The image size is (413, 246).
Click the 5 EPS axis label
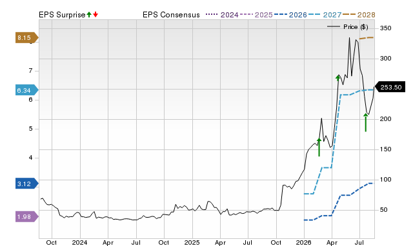click(x=30, y=129)
